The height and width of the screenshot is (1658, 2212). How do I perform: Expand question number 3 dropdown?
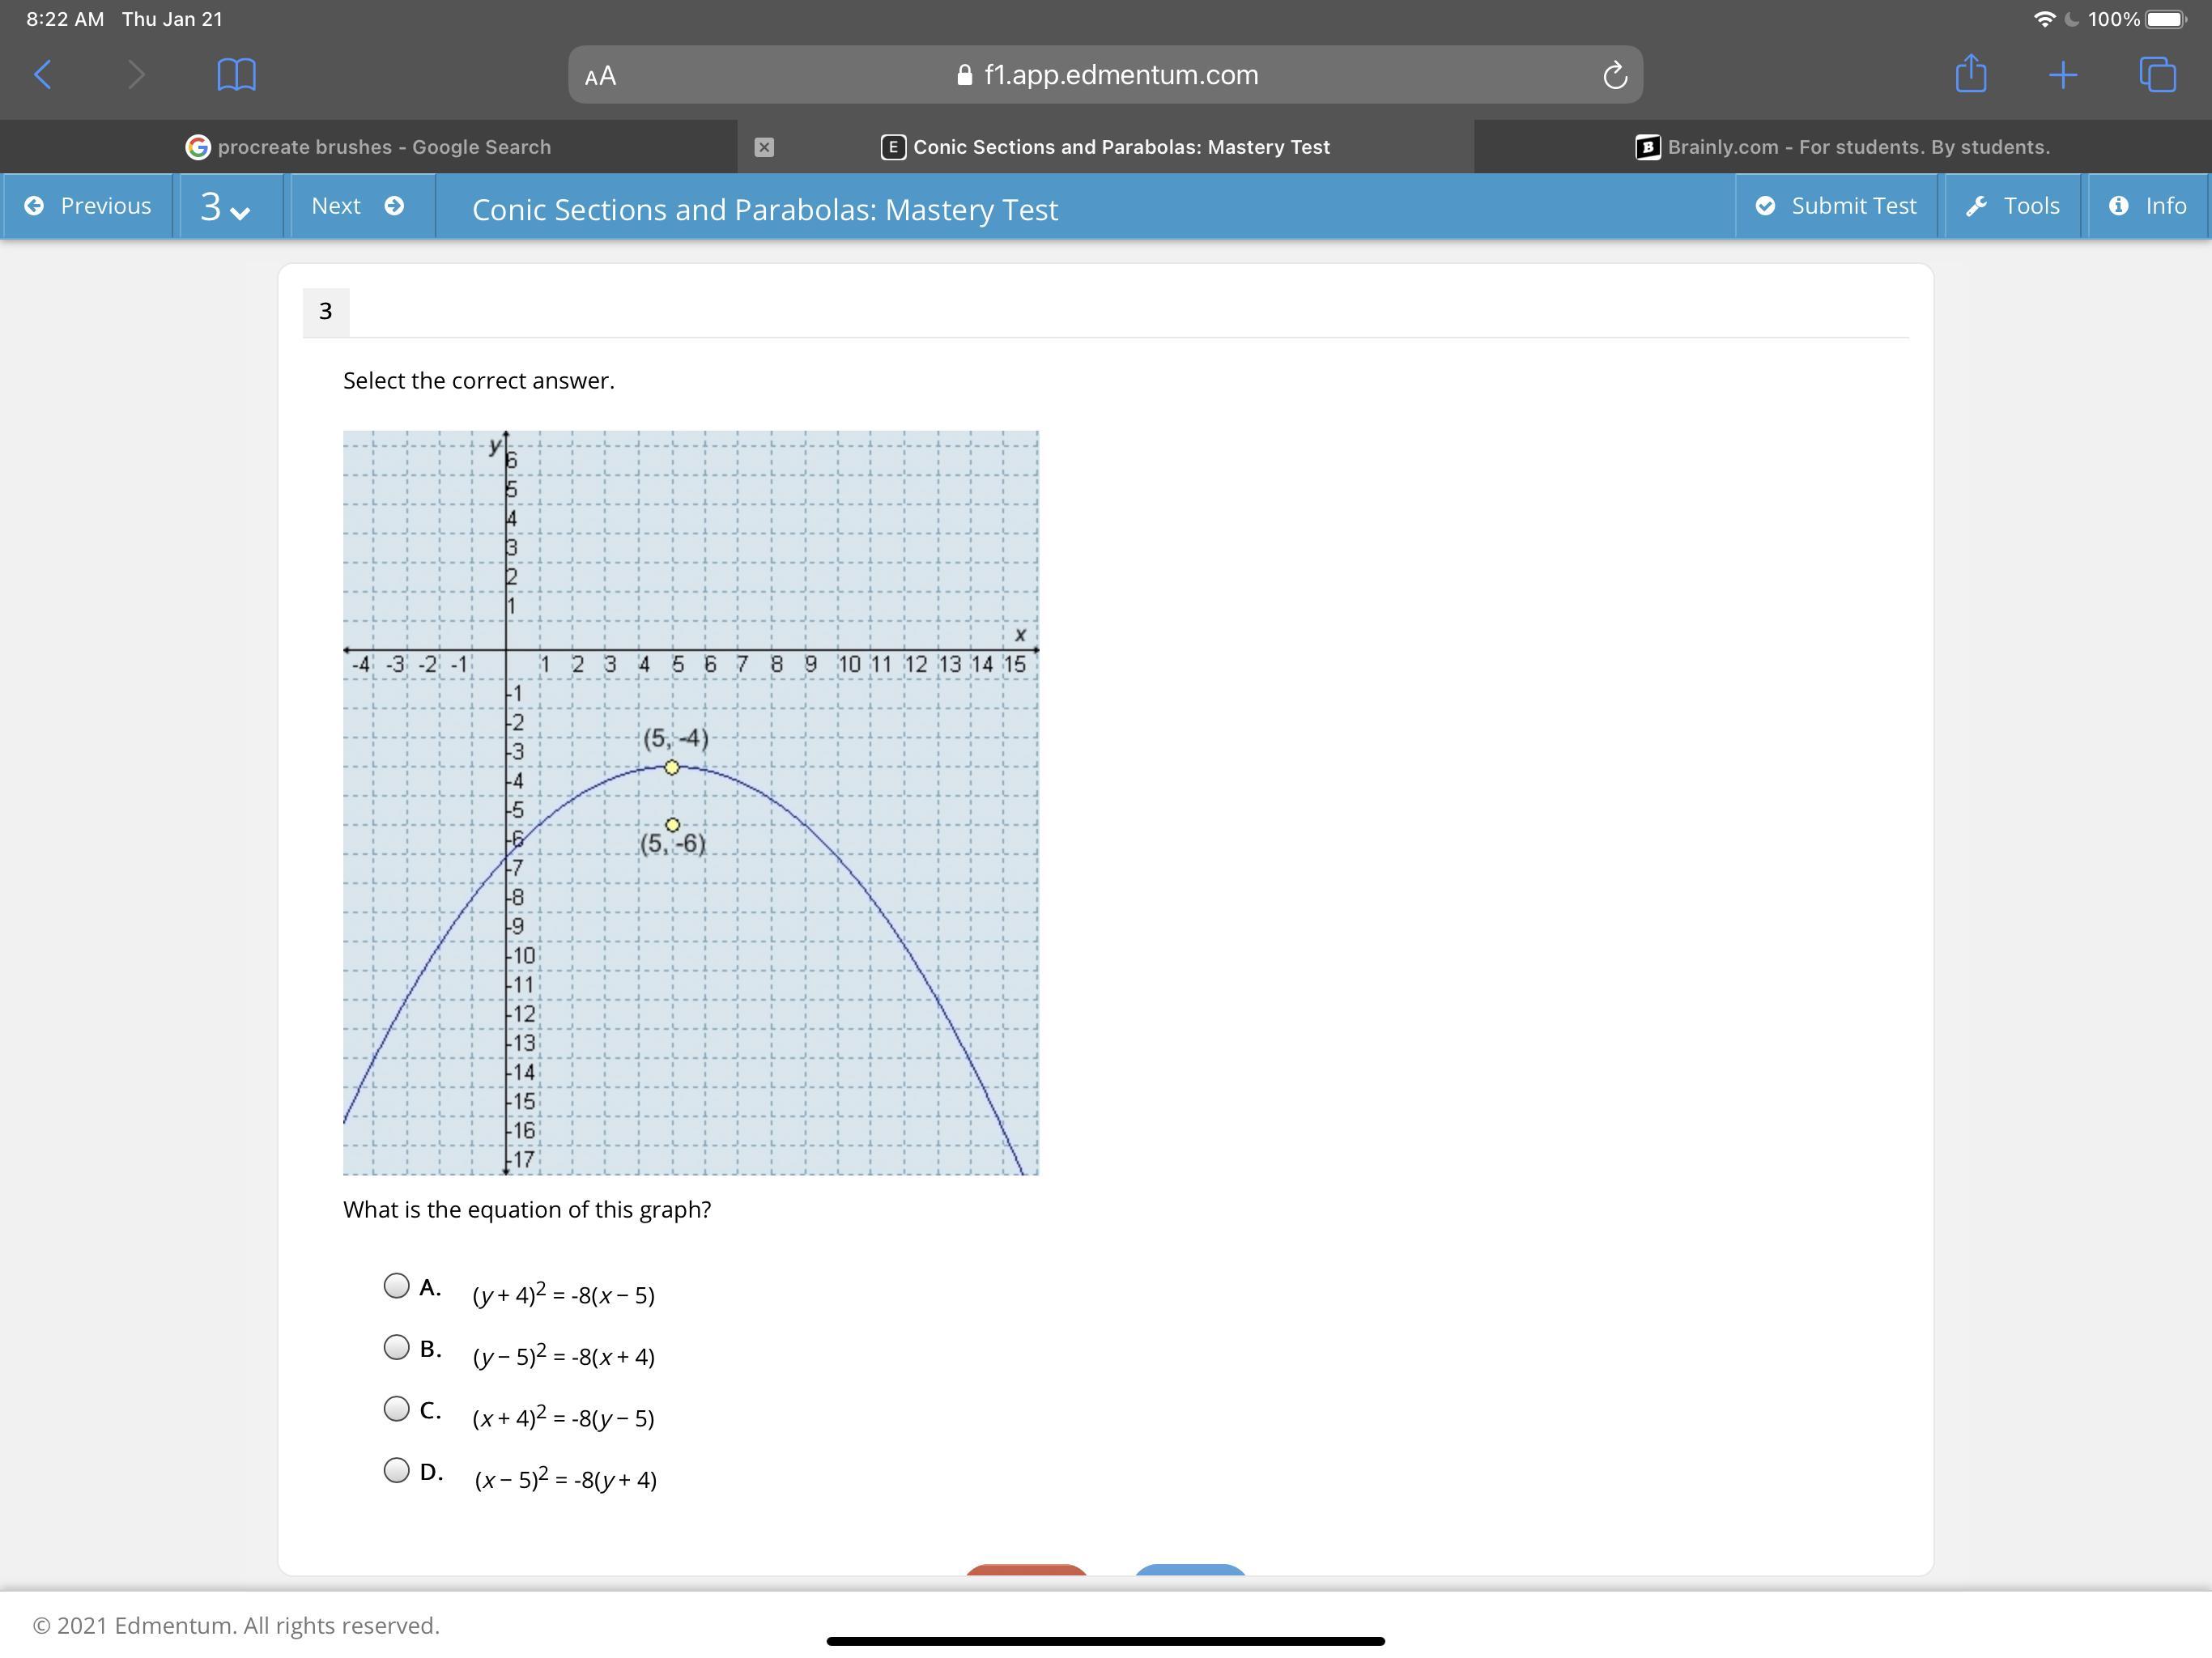tap(225, 206)
